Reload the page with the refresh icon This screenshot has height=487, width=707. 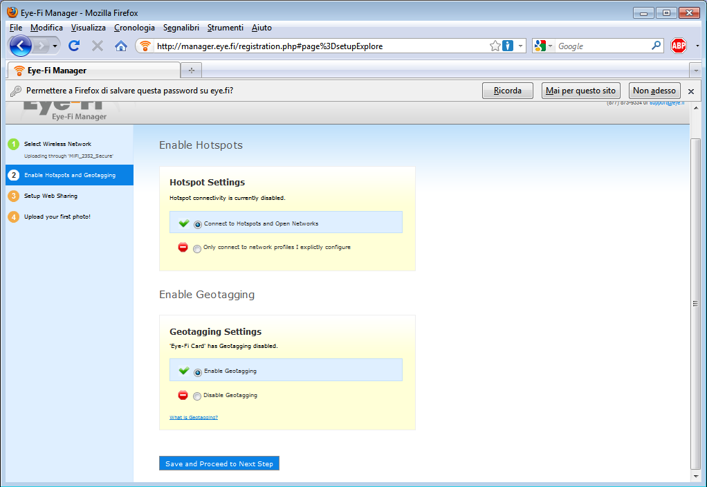point(75,46)
